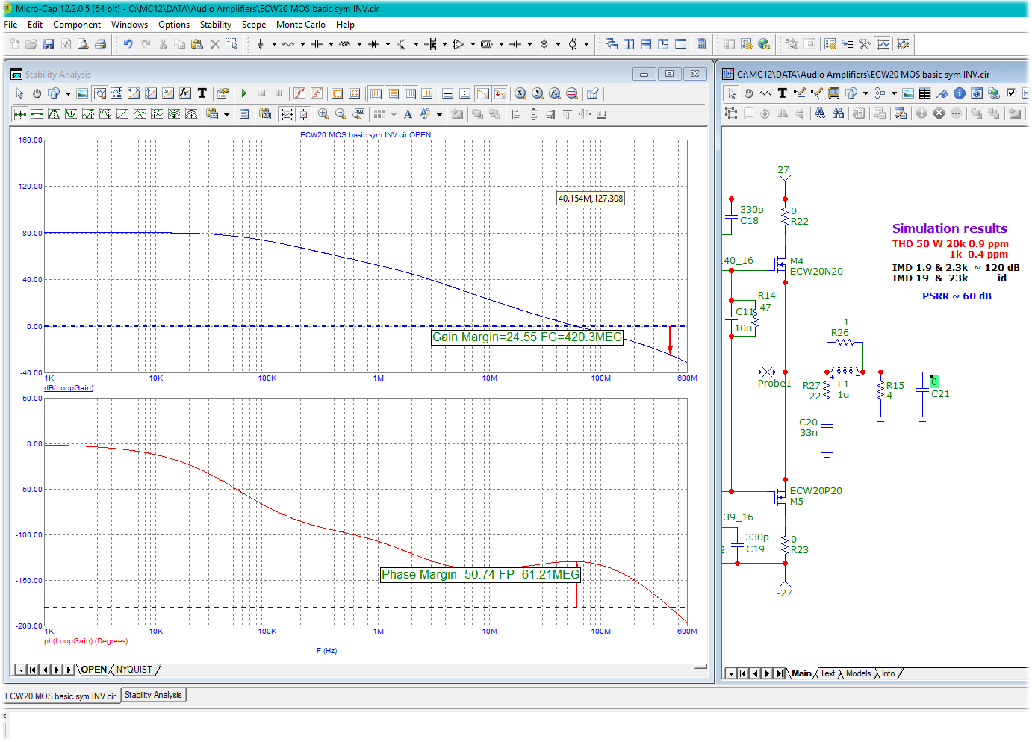Select the Capacitor component icon
This screenshot has height=742, width=1032.
[x=317, y=44]
